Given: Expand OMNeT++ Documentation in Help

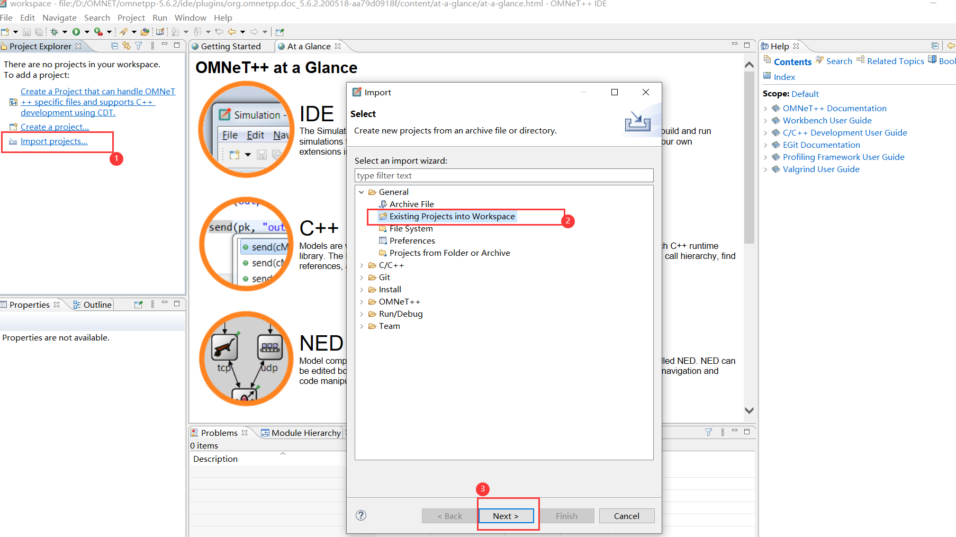Looking at the screenshot, I should 766,108.
